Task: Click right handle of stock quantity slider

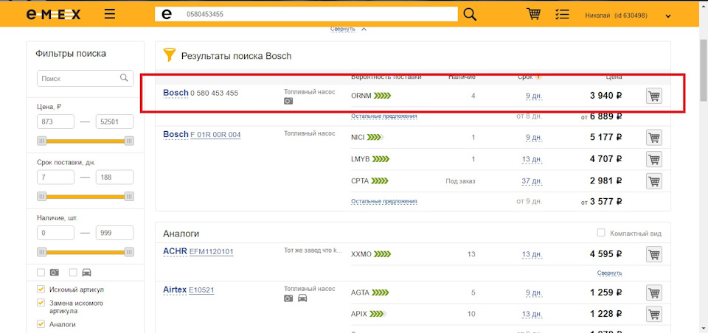Action: 128,252
